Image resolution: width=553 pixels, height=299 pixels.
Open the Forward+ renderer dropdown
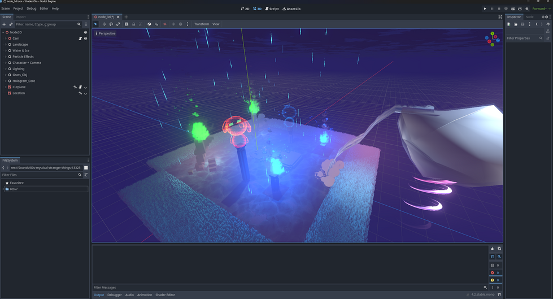(x=541, y=9)
